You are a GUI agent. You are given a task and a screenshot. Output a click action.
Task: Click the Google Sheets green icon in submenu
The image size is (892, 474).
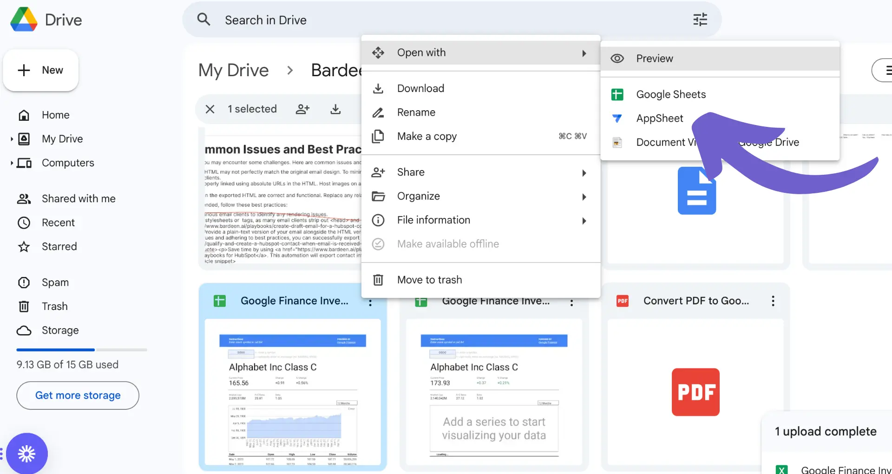(617, 94)
